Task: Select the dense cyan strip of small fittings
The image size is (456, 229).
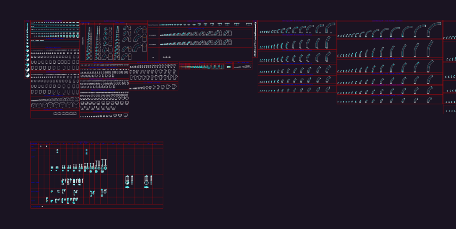Action: pyautogui.click(x=202, y=67)
